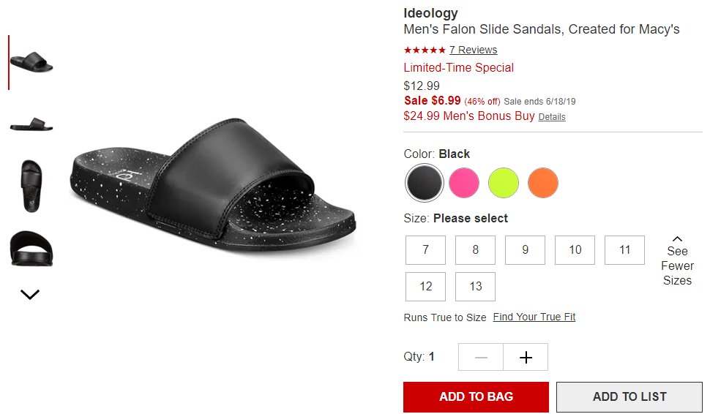Select size 7
The height and width of the screenshot is (414, 710).
(426, 249)
